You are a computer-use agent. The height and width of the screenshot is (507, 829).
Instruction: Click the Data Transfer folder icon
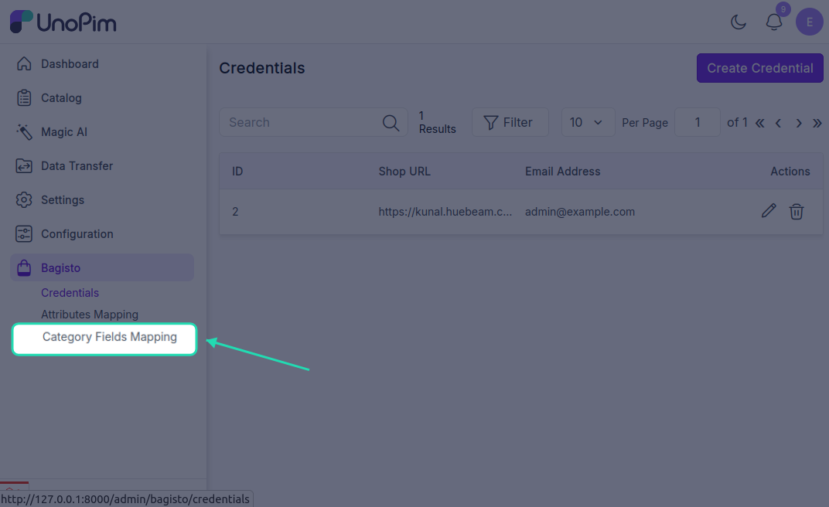pos(24,166)
